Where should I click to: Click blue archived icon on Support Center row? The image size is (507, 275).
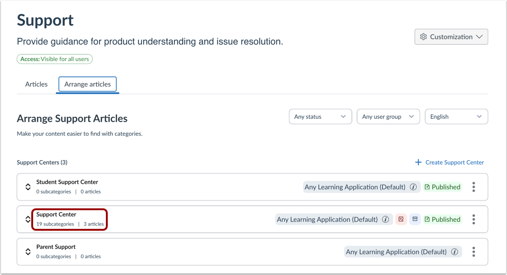pos(415,220)
